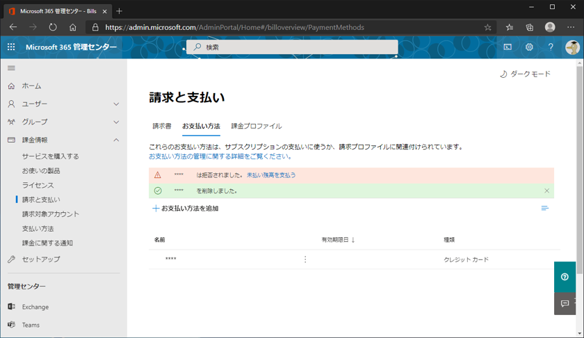Open browser settings ellipsis menu
Image resolution: width=584 pixels, height=338 pixels.
coord(571,27)
